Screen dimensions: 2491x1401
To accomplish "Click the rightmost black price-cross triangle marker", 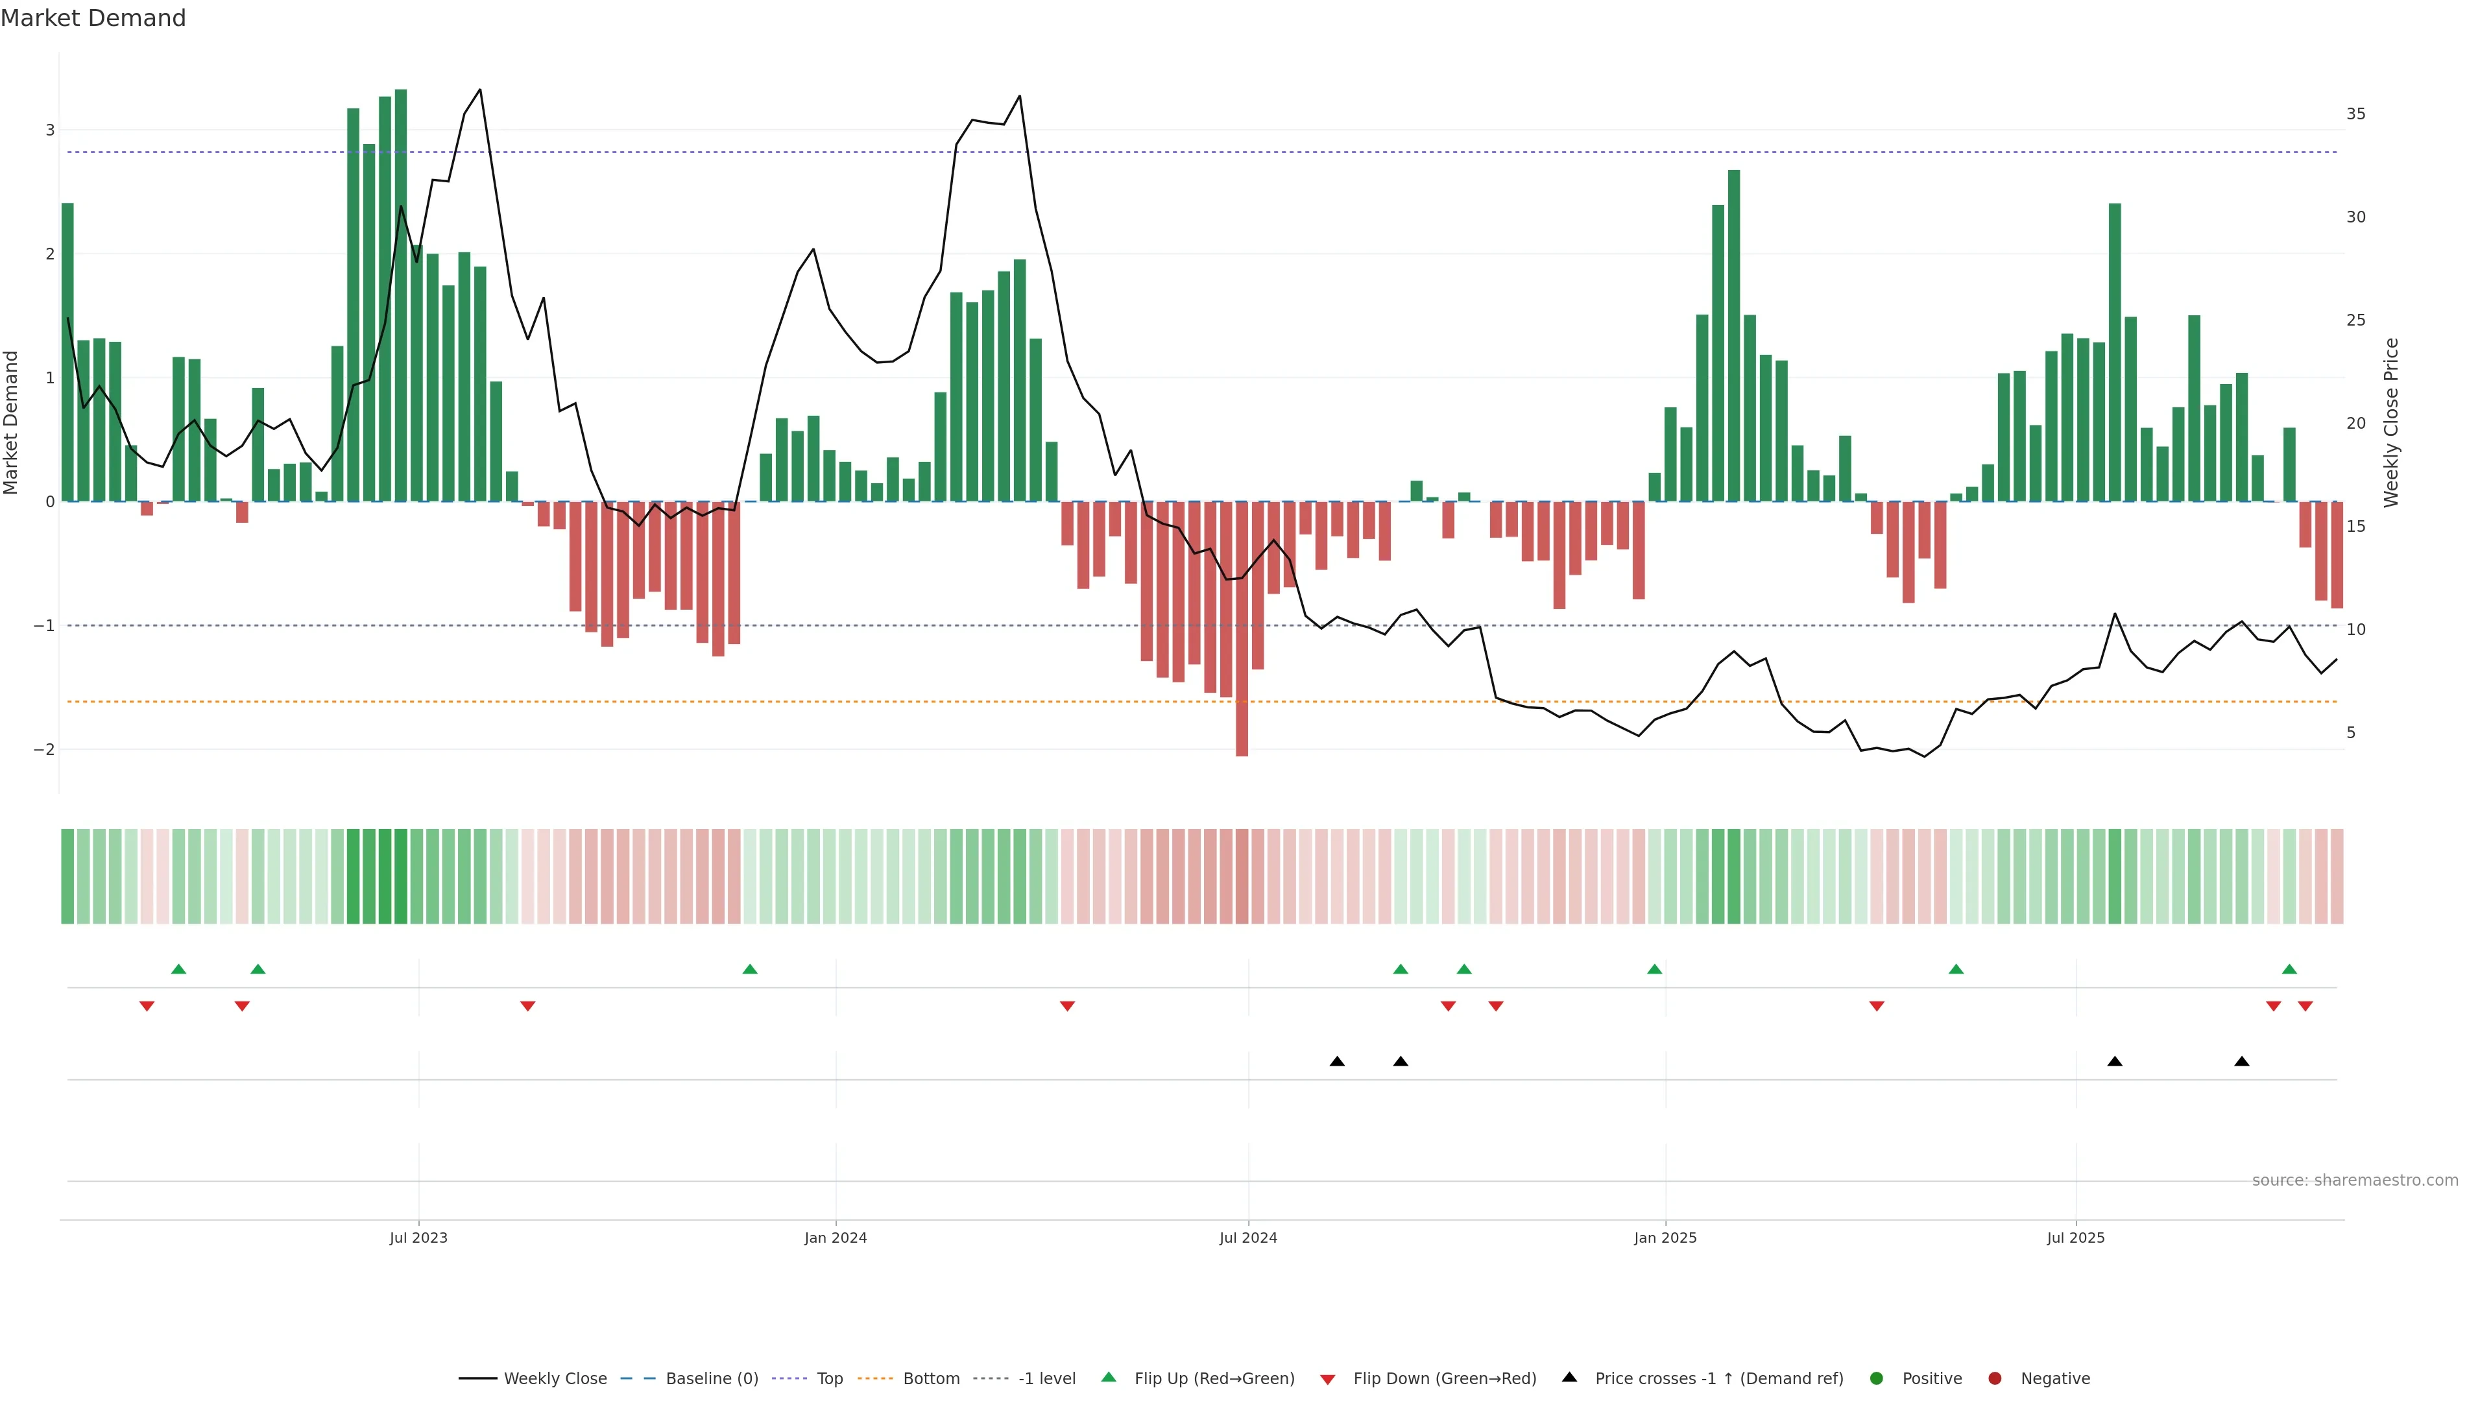I will click(2241, 1062).
